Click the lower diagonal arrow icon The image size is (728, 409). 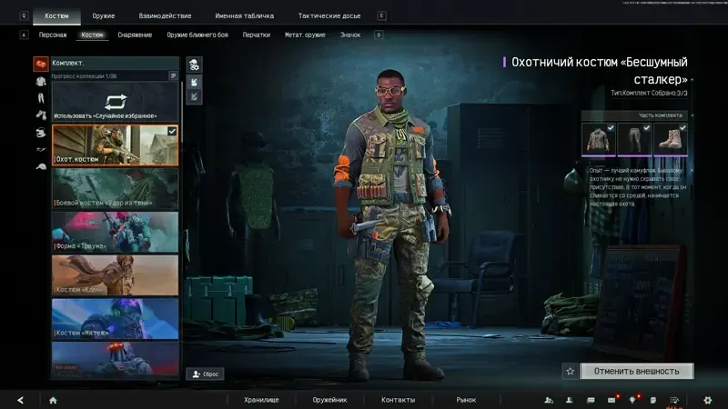pos(194,97)
